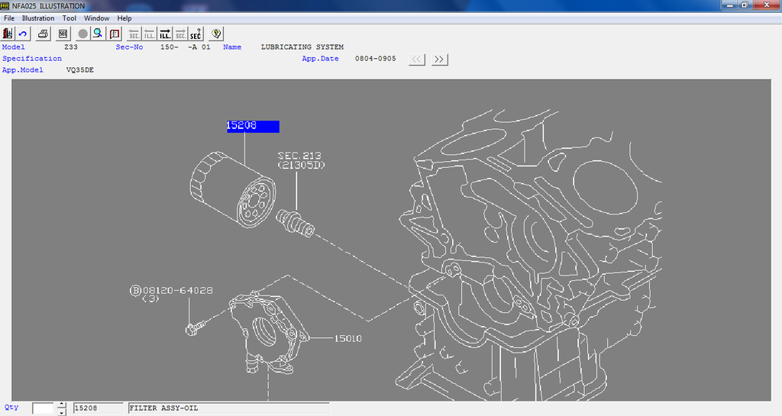
Task: Go to next illustration (ILL. right arrow)
Action: pyautogui.click(x=165, y=34)
